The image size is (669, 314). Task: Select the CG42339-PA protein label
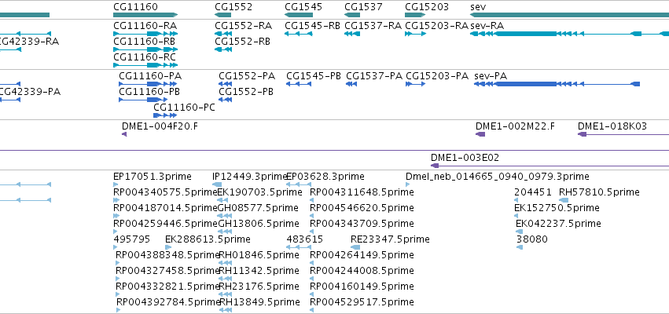coord(29,92)
